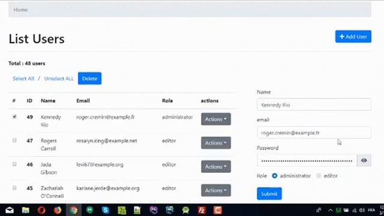This screenshot has width=384, height=216.
Task: Click email rosalyn.king@example.net in table
Action: (x=107, y=141)
